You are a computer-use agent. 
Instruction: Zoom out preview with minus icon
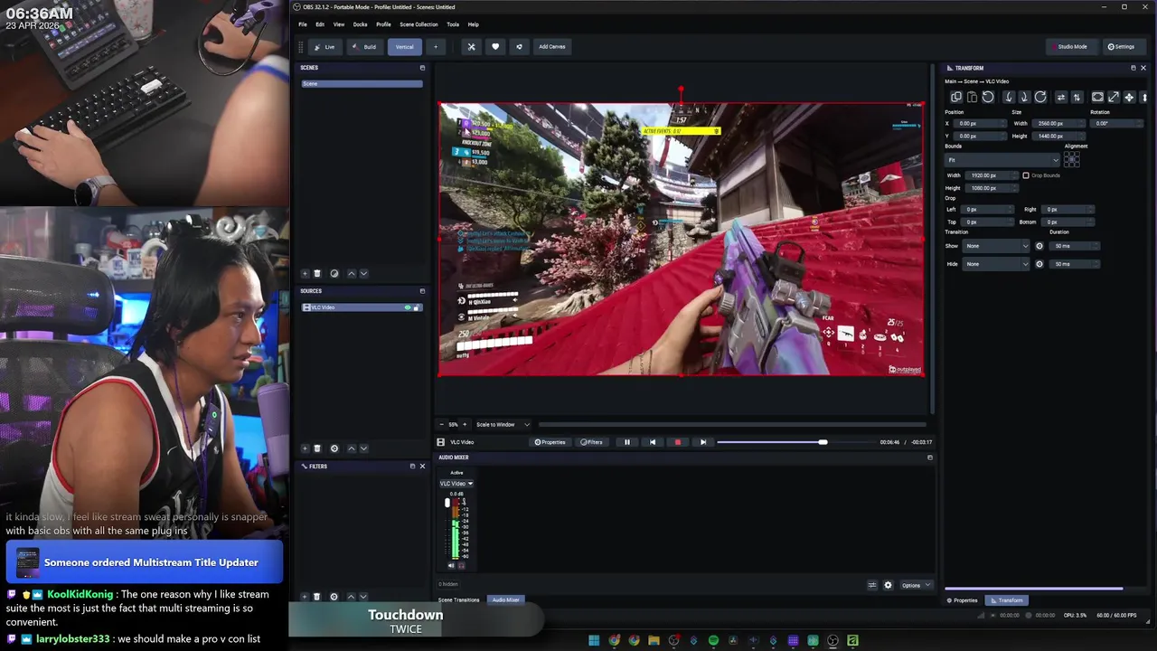point(441,424)
